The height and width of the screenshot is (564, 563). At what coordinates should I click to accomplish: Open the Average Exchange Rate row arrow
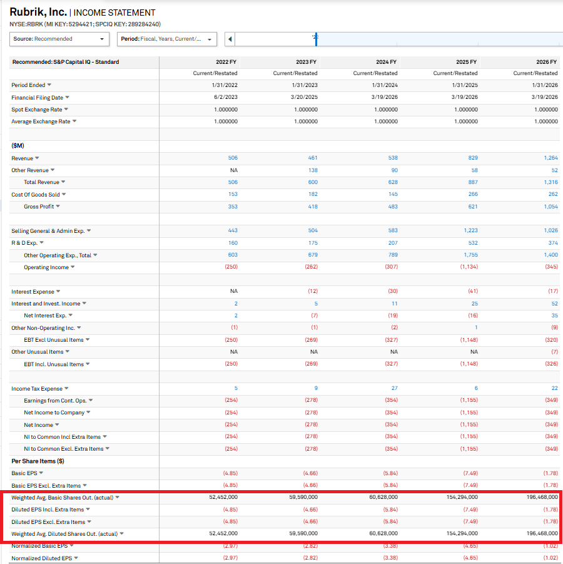pyautogui.click(x=74, y=121)
